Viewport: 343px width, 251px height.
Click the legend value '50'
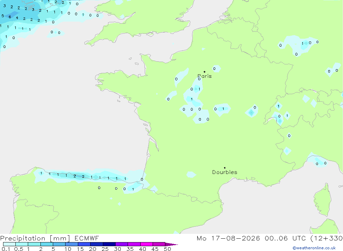point(167,249)
